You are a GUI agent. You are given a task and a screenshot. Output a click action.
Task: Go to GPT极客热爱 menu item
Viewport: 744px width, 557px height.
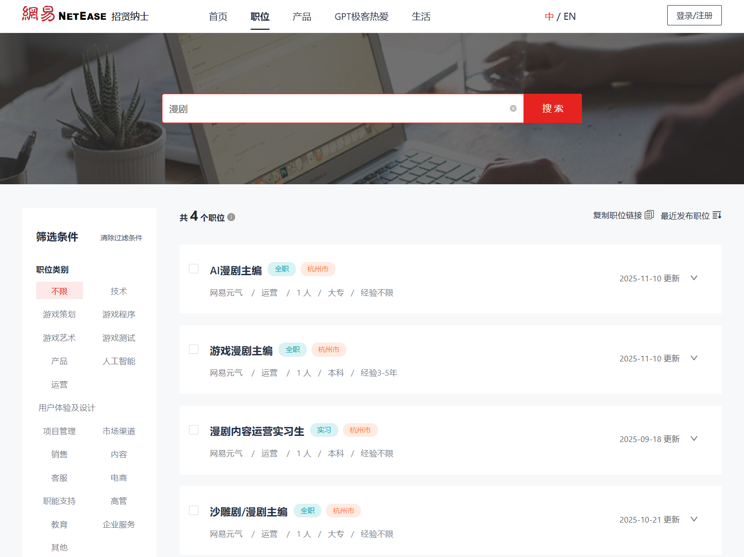361,16
